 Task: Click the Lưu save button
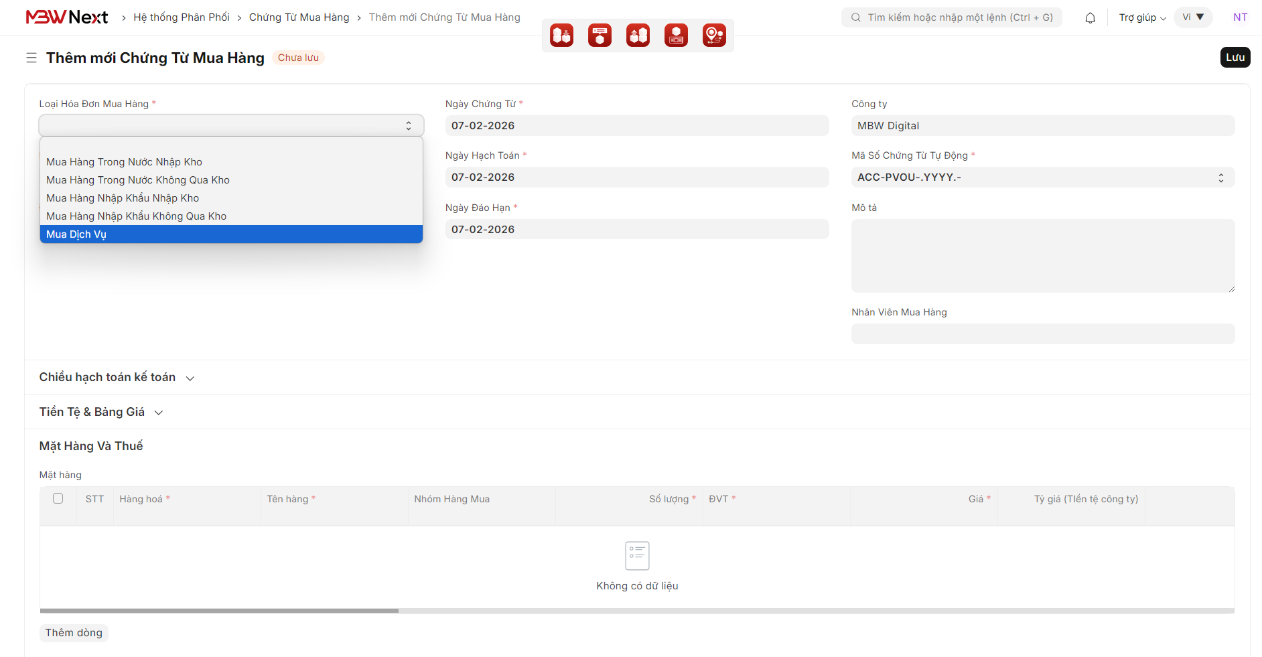pyautogui.click(x=1235, y=58)
